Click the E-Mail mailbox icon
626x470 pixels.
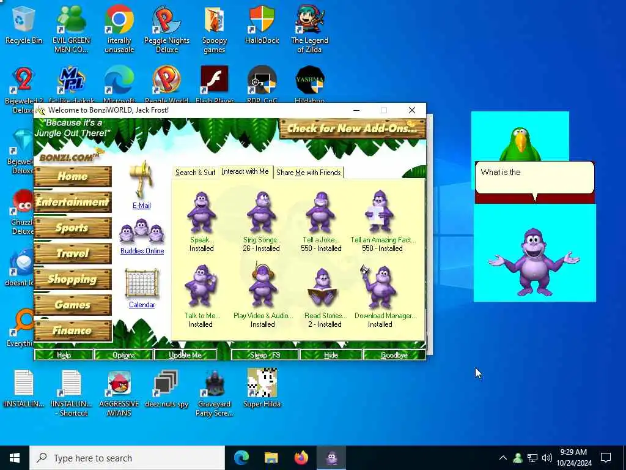tap(141, 180)
